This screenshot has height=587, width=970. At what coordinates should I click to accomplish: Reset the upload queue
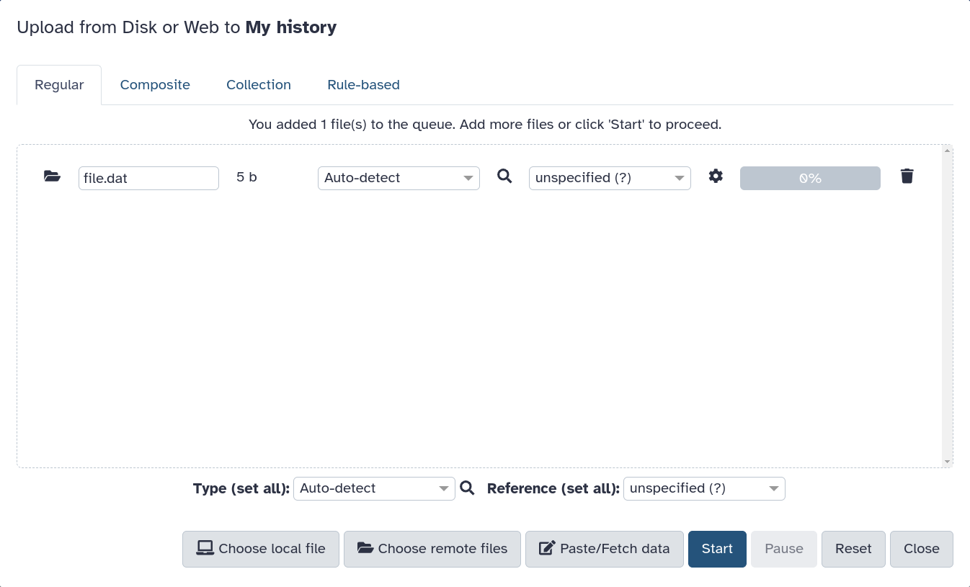click(853, 549)
